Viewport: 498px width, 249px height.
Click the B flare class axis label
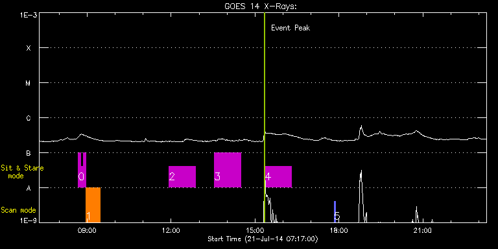click(29, 153)
